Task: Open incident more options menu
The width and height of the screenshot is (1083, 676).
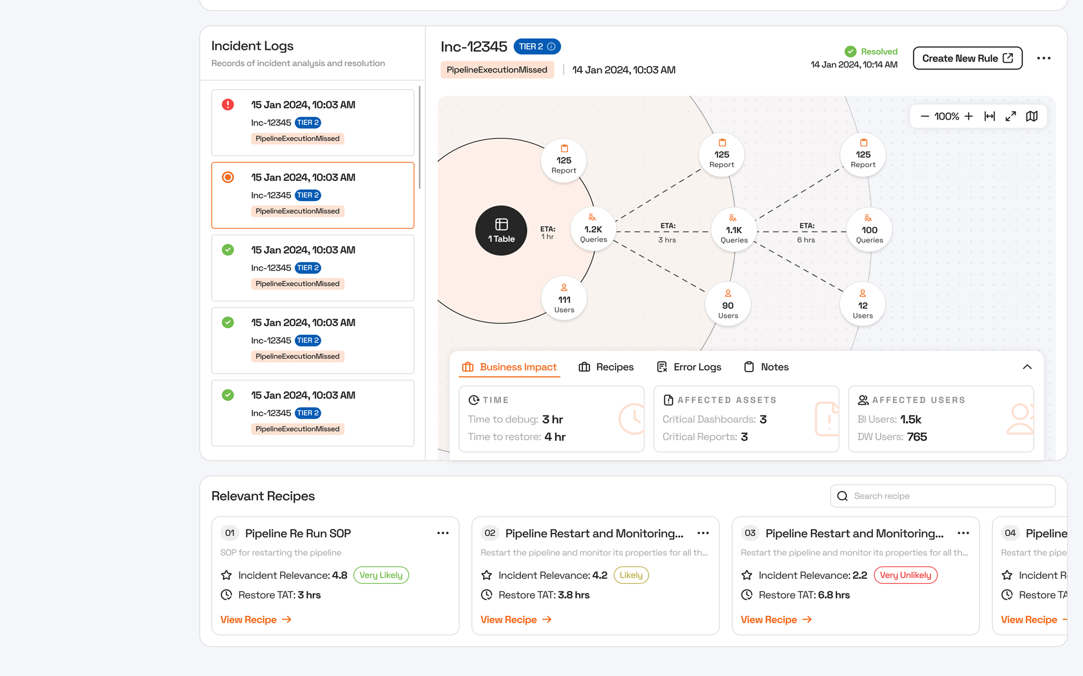Action: pos(1044,59)
